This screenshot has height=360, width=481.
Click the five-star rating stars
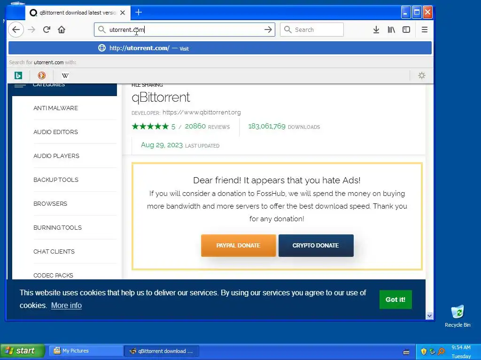[x=150, y=126]
